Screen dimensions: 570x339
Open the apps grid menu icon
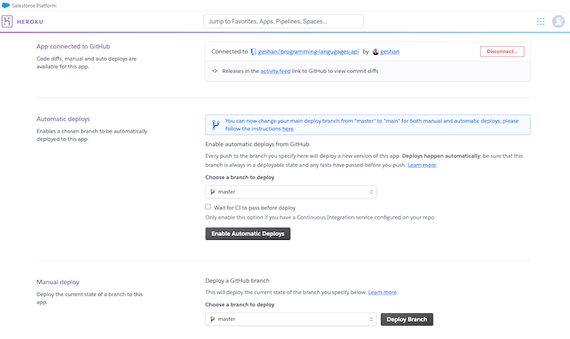pyautogui.click(x=541, y=22)
